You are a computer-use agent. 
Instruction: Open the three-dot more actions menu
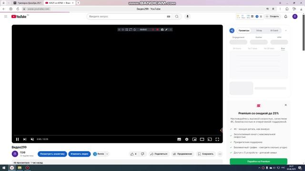click(x=220, y=154)
